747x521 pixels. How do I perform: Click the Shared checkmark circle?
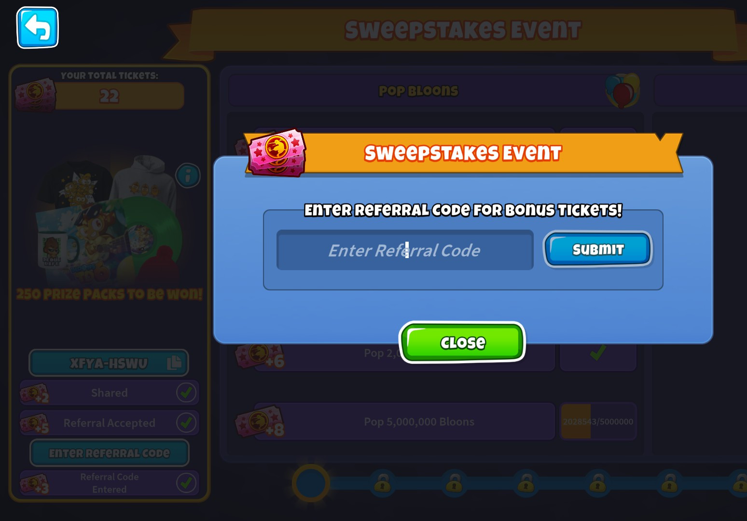point(186,393)
